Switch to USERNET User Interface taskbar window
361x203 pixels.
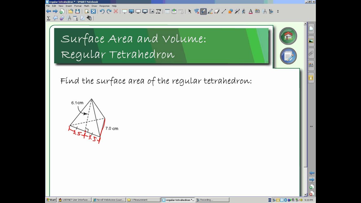(74, 200)
